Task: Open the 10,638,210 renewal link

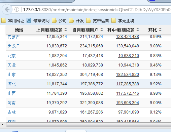Action: click(x=129, y=56)
